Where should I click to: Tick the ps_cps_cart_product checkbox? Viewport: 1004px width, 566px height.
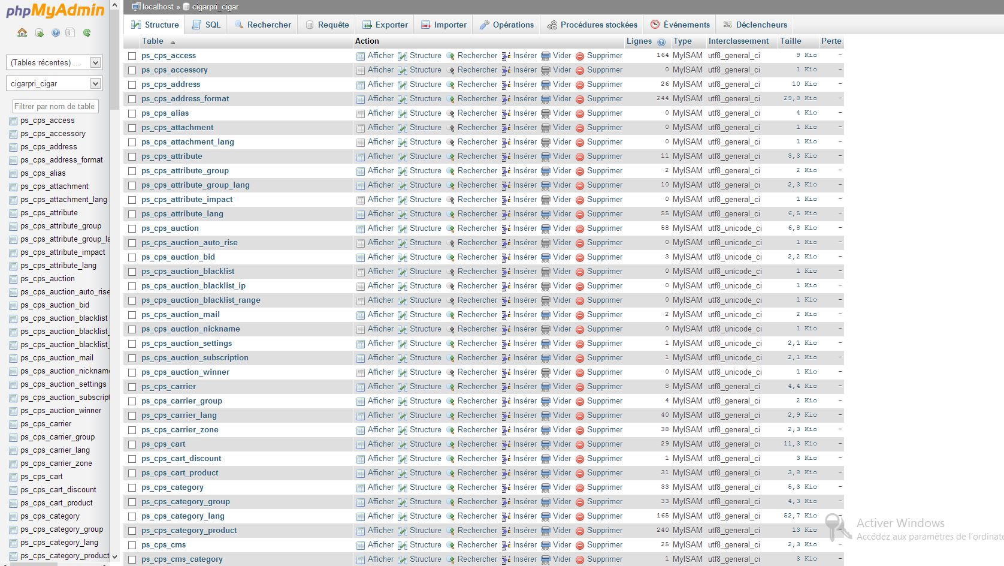point(132,473)
